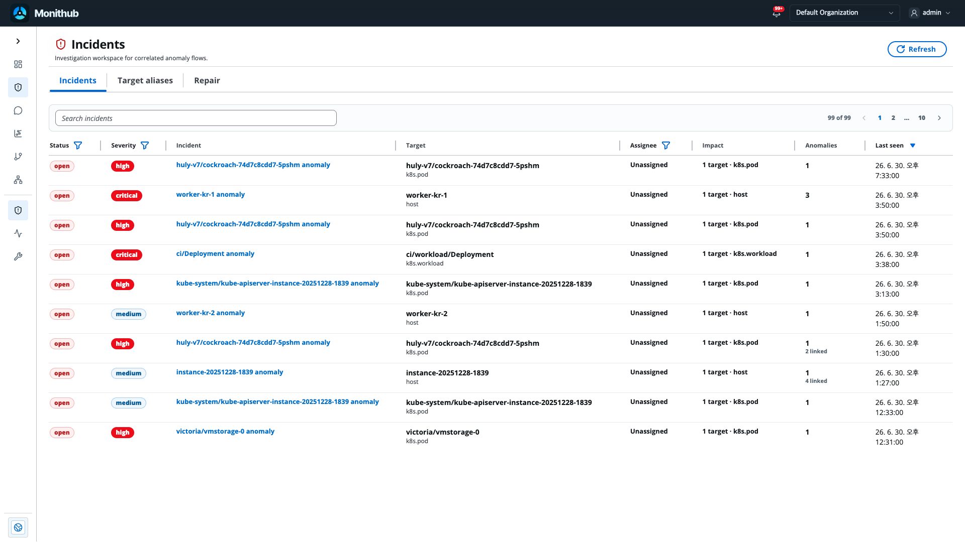965x542 pixels.
Task: Open the wrench tools sidebar icon
Action: pos(18,256)
